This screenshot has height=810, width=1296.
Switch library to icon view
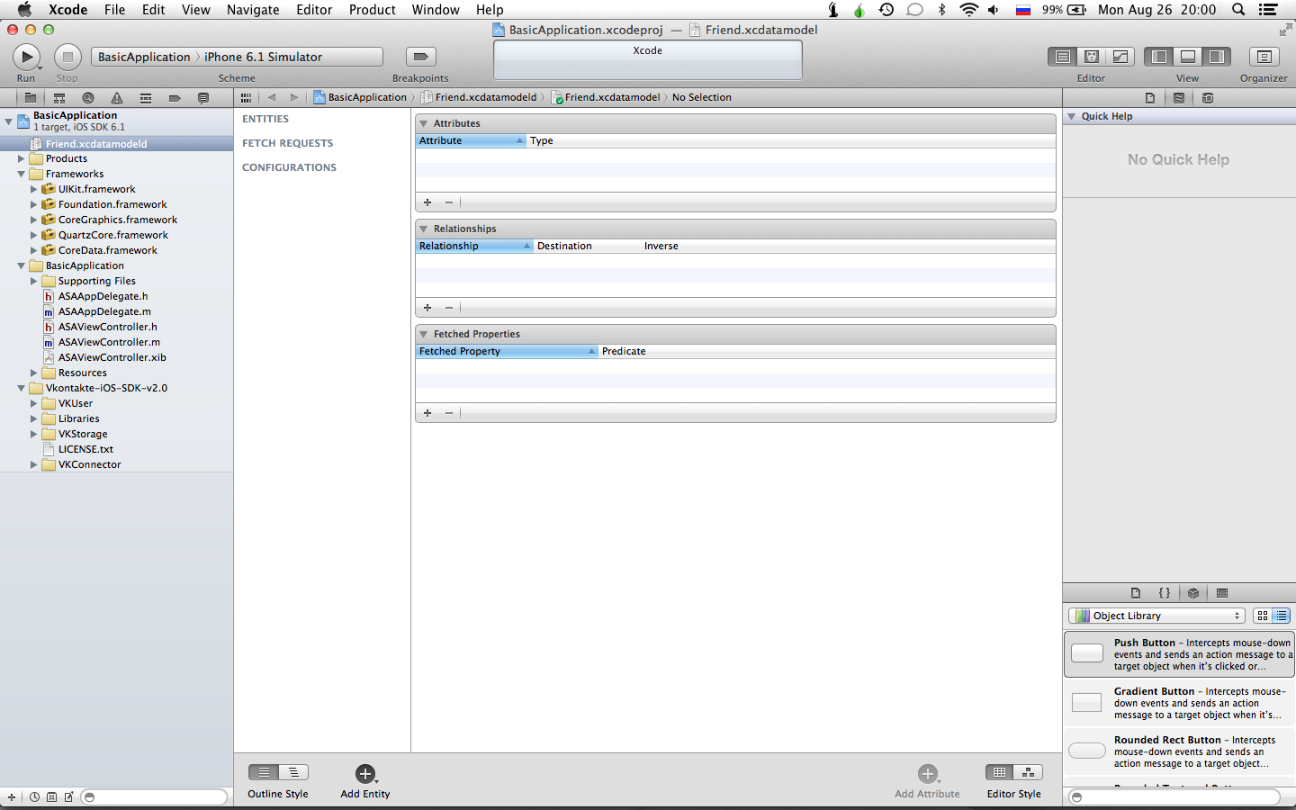pyautogui.click(x=1263, y=616)
